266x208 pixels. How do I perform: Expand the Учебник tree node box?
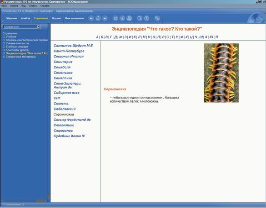coord(4,36)
